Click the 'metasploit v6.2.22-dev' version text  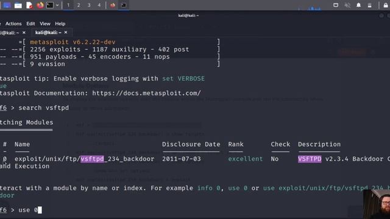click(x=73, y=42)
